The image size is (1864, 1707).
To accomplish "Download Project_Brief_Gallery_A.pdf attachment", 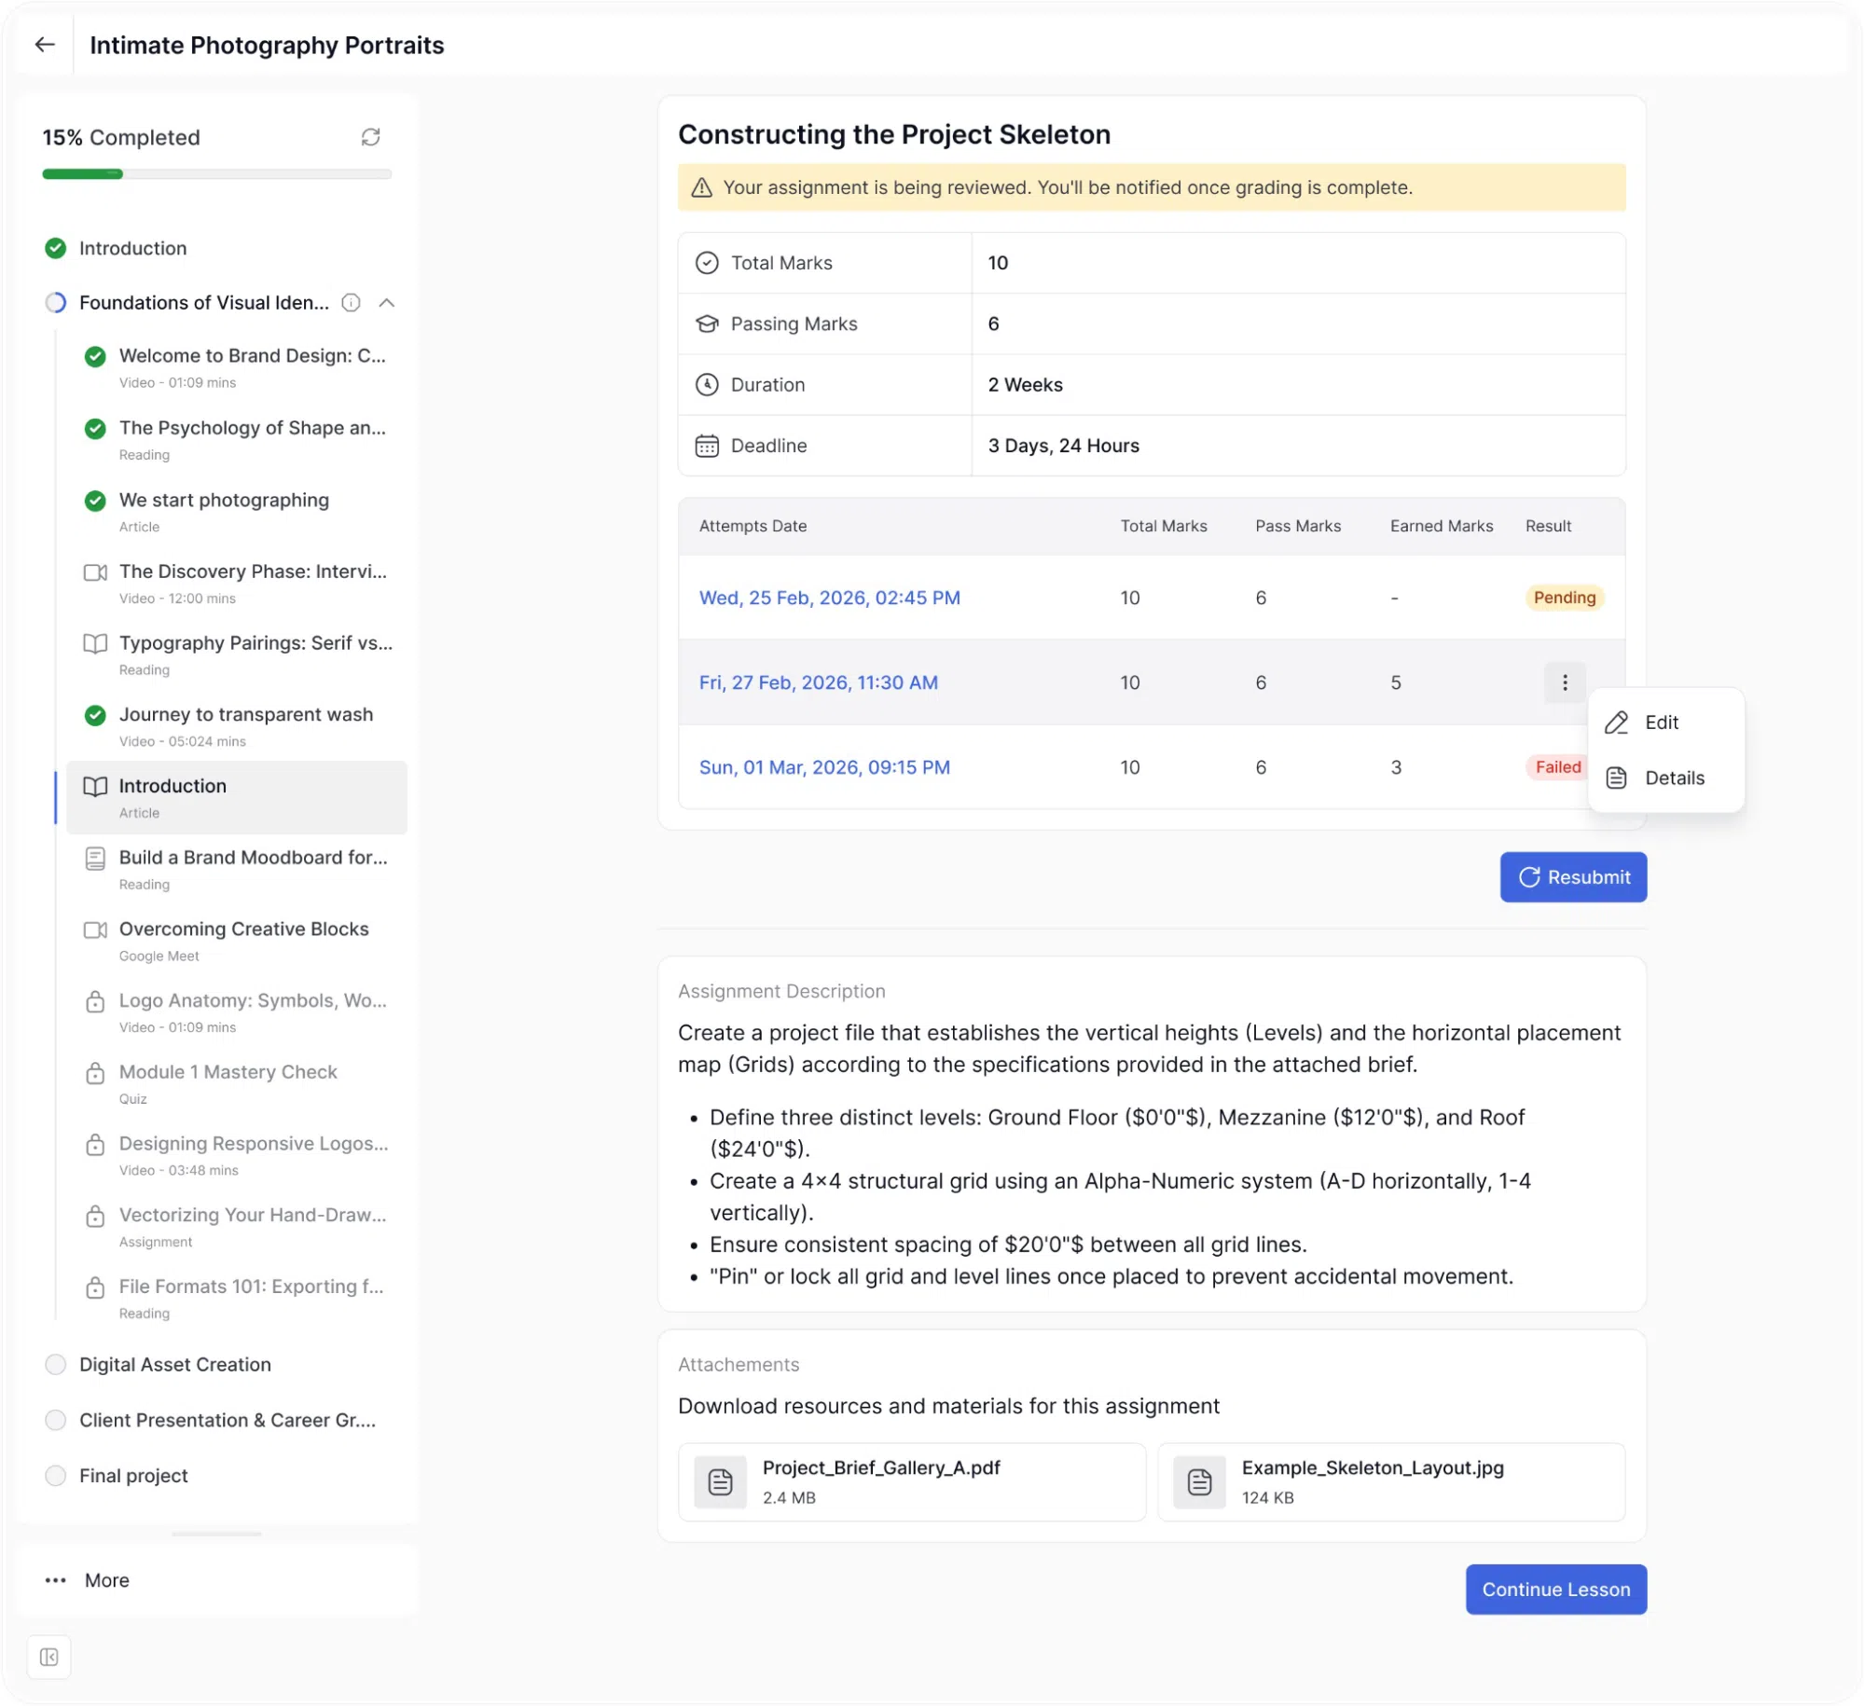I will click(911, 1482).
